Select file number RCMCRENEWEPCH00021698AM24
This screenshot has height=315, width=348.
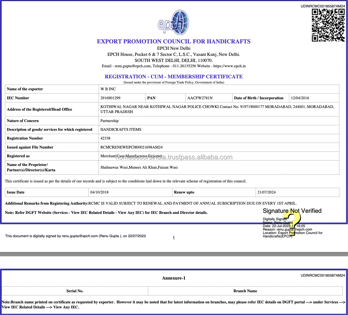click(131, 147)
